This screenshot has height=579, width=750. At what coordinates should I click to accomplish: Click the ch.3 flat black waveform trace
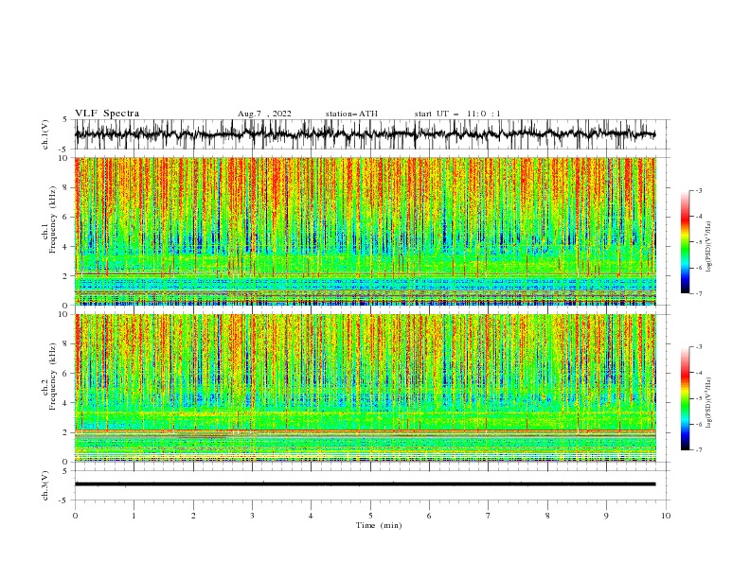365,484
